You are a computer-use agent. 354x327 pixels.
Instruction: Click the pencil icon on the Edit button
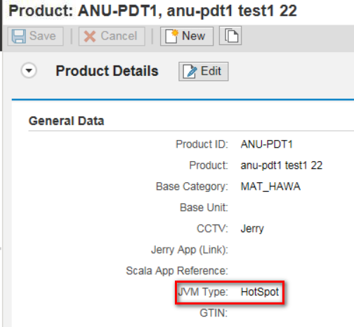point(190,71)
